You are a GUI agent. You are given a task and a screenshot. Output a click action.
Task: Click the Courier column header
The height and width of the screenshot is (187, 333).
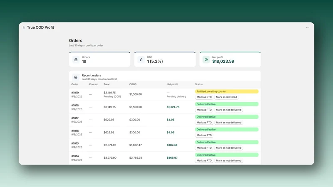click(93, 84)
